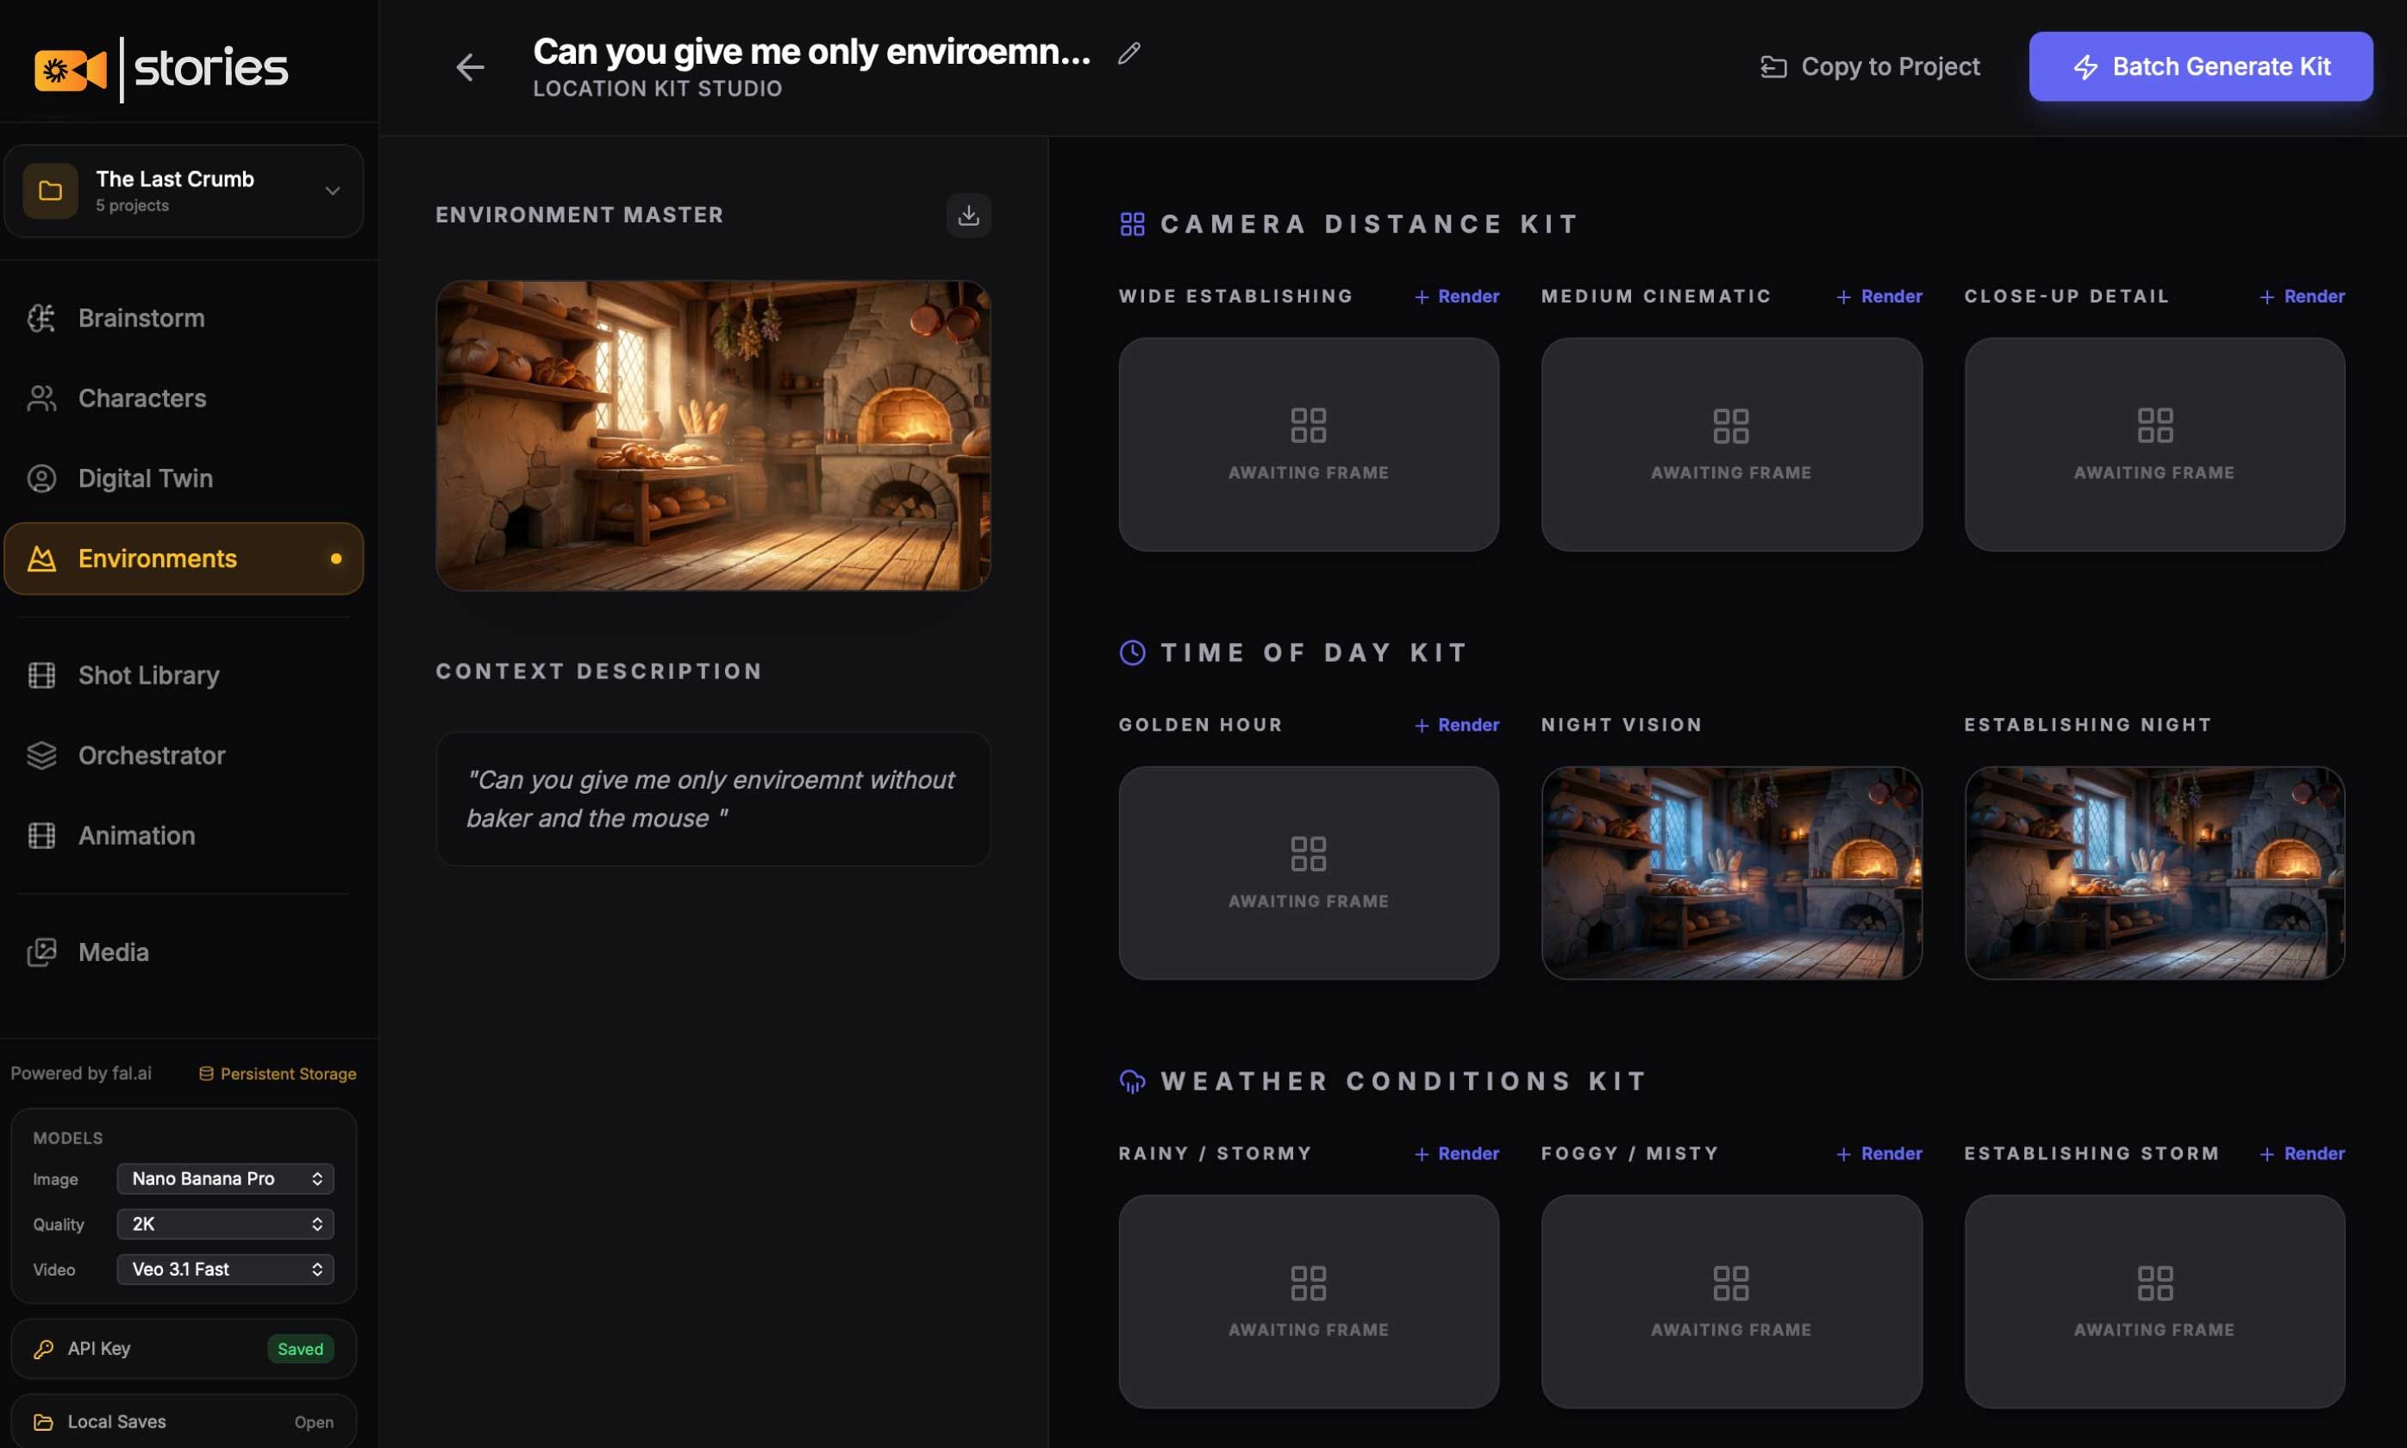Screen dimensions: 2407x1448
Task: Open the Quality dropdown set to 2K
Action: click(225, 1224)
